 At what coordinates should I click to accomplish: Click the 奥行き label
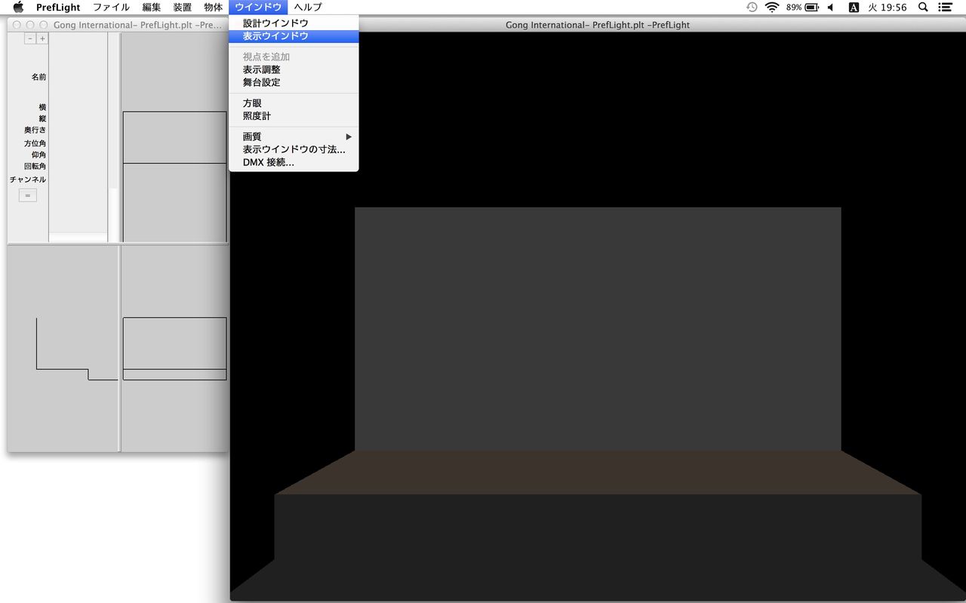point(35,130)
